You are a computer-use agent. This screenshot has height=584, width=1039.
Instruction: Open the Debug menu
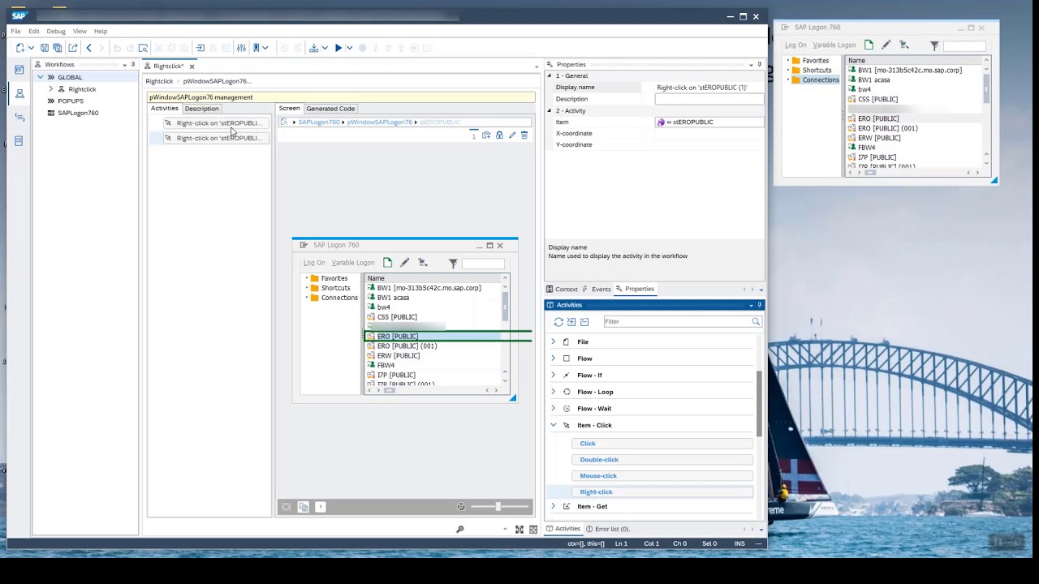[x=56, y=31]
